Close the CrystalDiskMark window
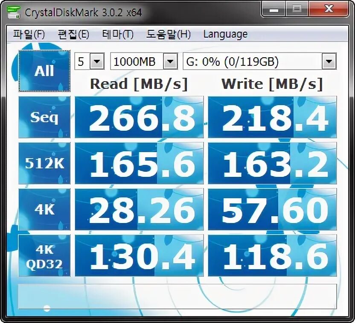 point(329,9)
